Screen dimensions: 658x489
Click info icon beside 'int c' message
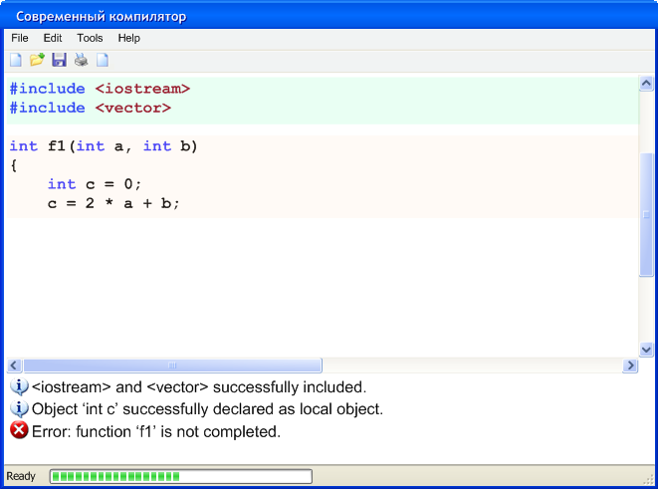[19, 408]
